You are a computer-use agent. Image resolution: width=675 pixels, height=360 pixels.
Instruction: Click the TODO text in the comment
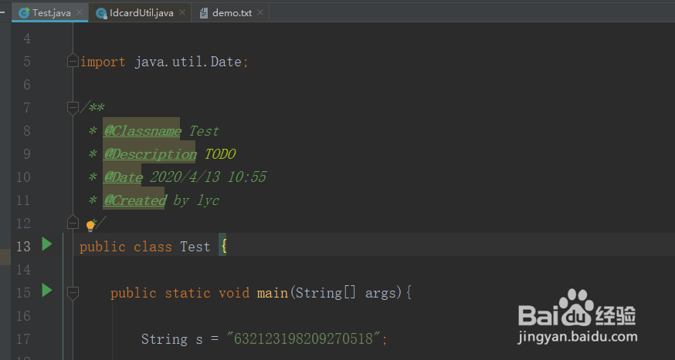(x=220, y=154)
